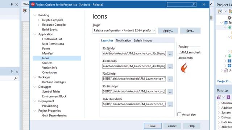Browse for the 48x48 mdpi icon

(170, 66)
